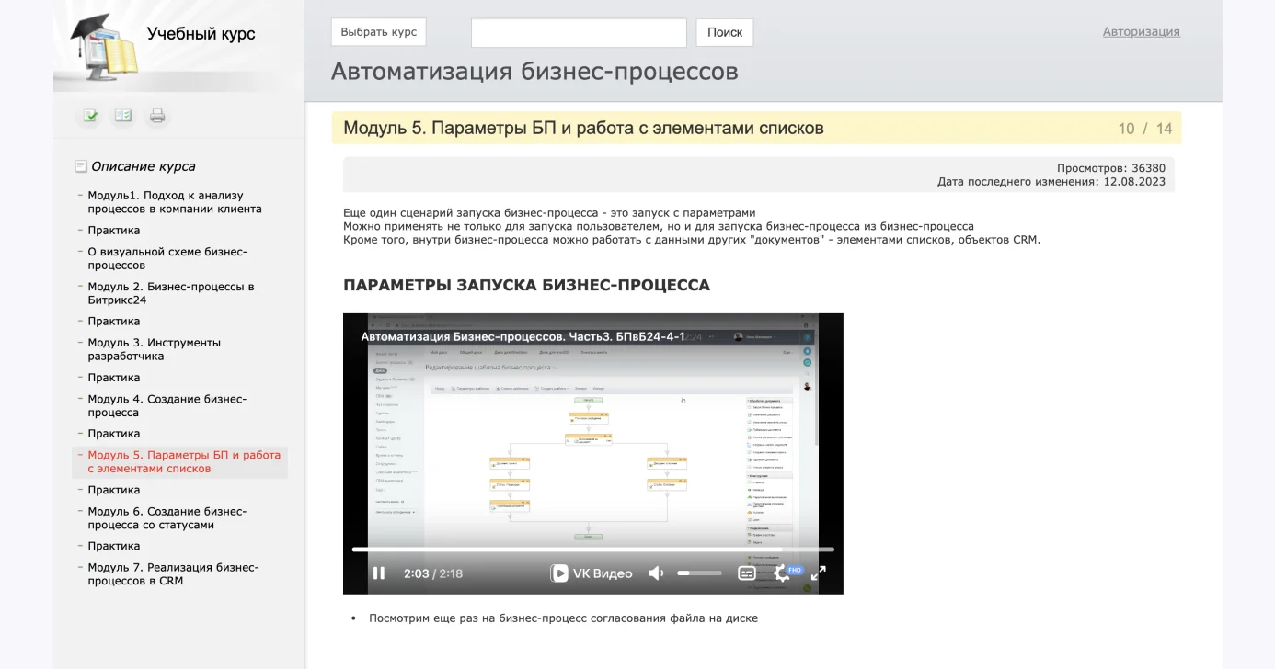Adjust the video volume slider
1275x669 pixels.
[699, 573]
